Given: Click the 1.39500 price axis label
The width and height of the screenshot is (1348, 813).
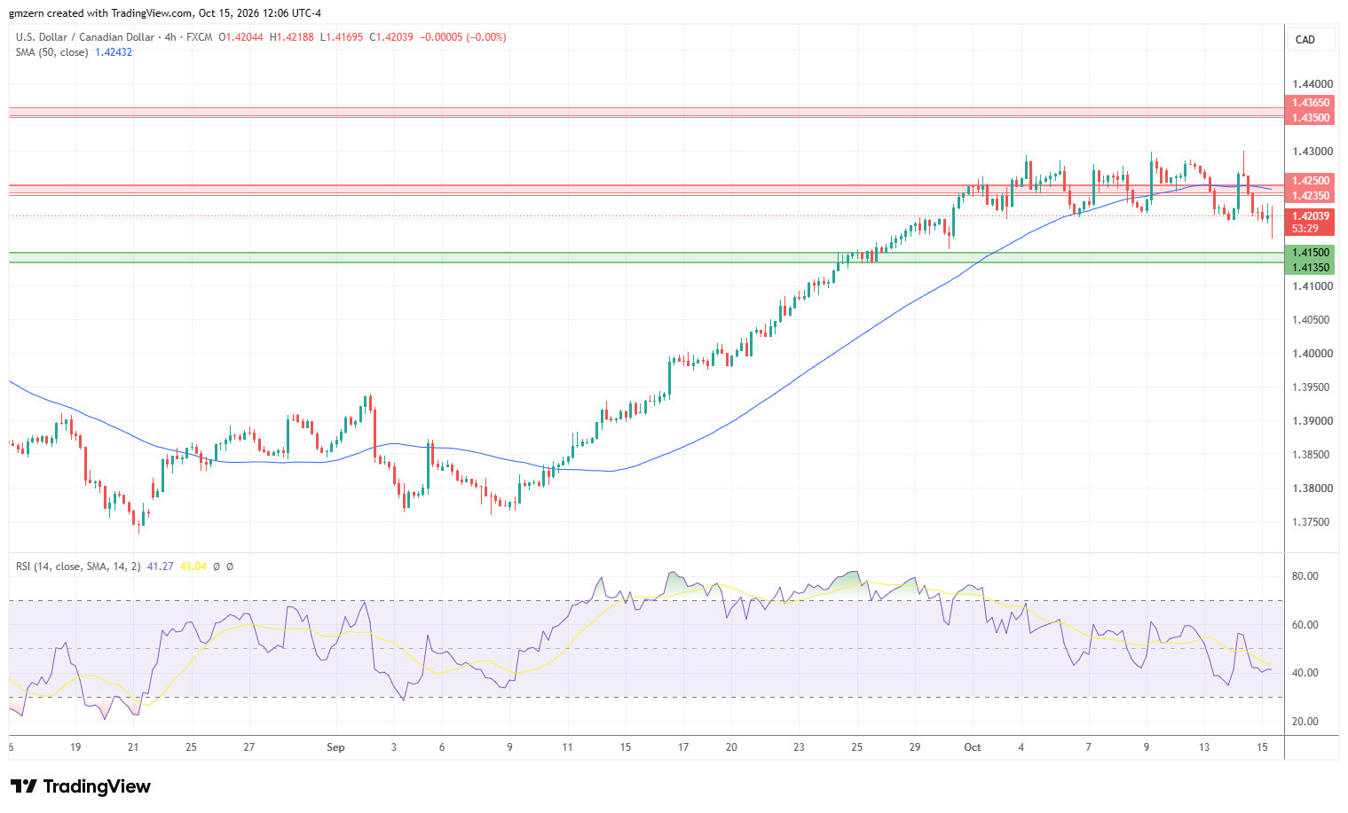Looking at the screenshot, I should (1313, 387).
